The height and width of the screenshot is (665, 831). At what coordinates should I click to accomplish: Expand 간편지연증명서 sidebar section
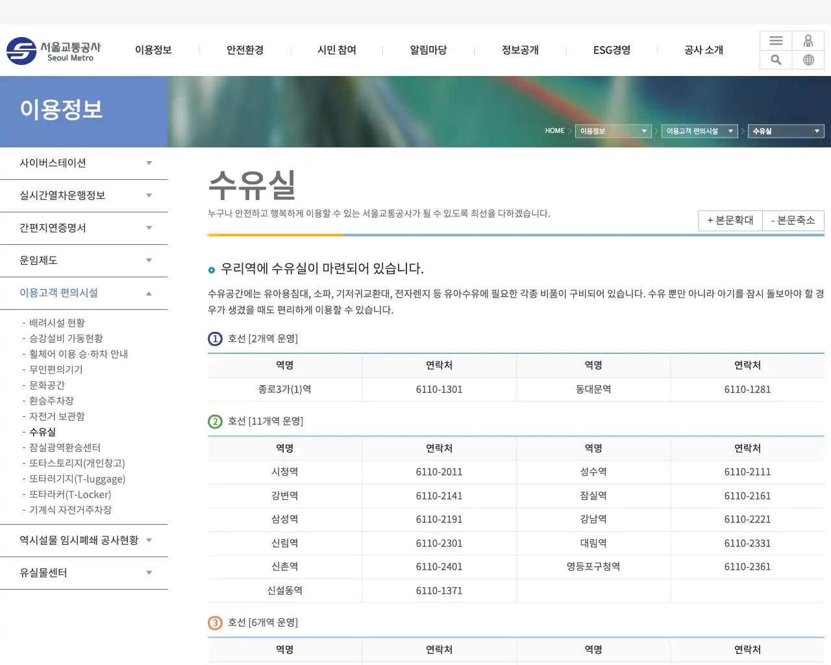pos(84,228)
